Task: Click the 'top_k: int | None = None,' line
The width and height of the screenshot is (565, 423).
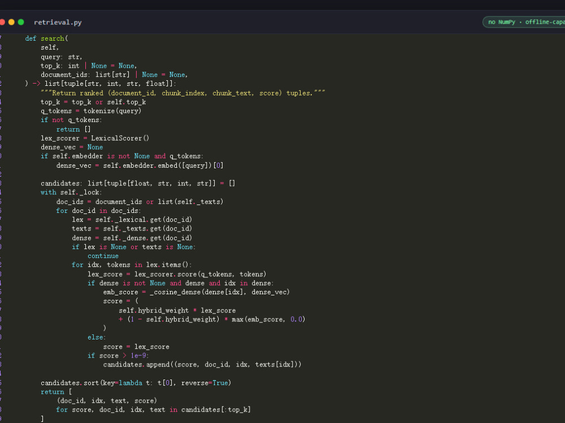Action: click(89, 66)
